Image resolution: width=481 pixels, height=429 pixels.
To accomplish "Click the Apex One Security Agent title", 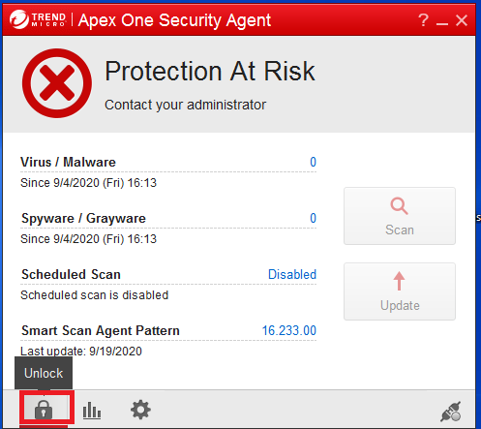I will pyautogui.click(x=174, y=20).
